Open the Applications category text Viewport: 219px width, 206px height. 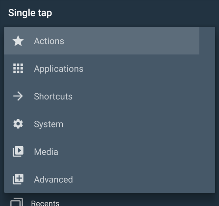pos(59,69)
